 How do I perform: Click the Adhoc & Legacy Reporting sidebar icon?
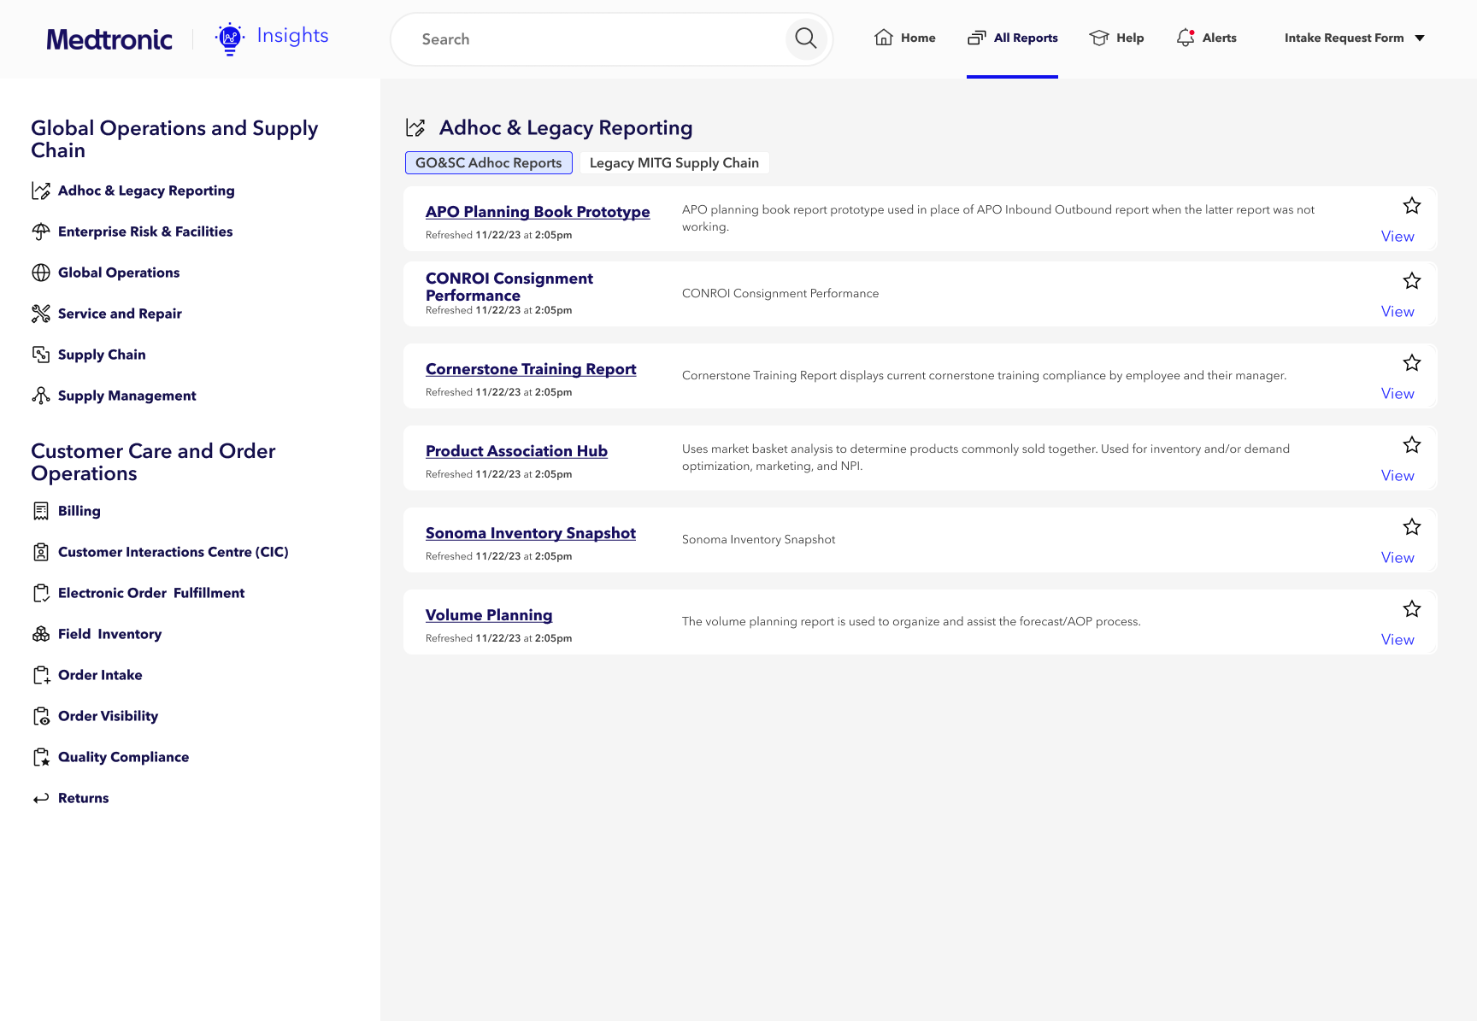click(41, 191)
